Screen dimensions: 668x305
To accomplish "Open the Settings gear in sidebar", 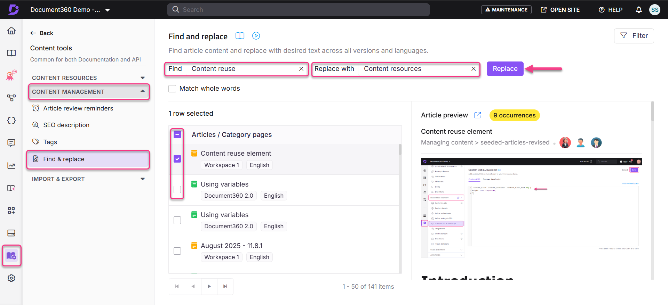I will click(11, 278).
